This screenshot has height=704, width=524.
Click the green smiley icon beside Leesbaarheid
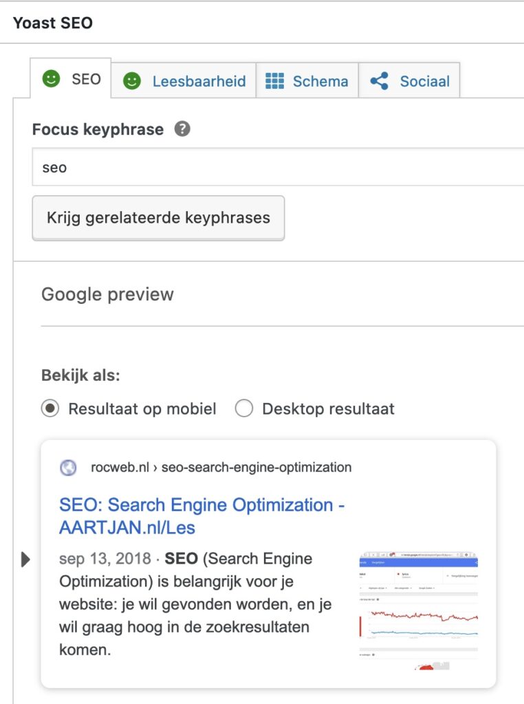(x=131, y=81)
